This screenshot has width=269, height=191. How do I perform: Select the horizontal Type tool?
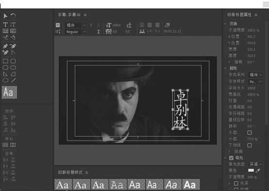(5, 25)
